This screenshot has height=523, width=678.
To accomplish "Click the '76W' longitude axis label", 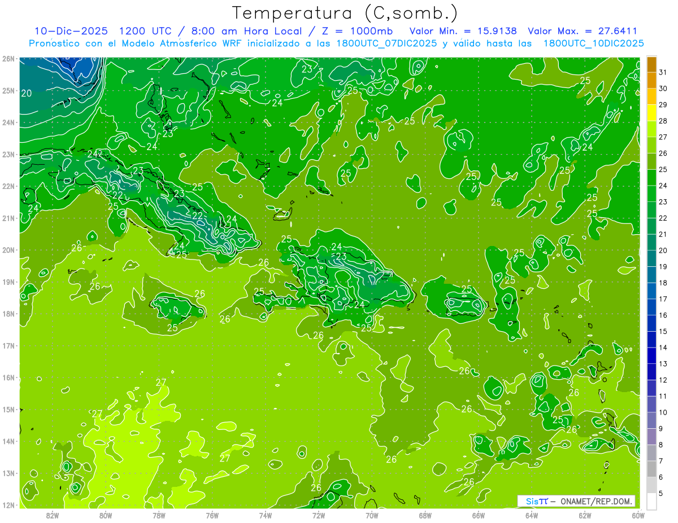I will point(212,515).
